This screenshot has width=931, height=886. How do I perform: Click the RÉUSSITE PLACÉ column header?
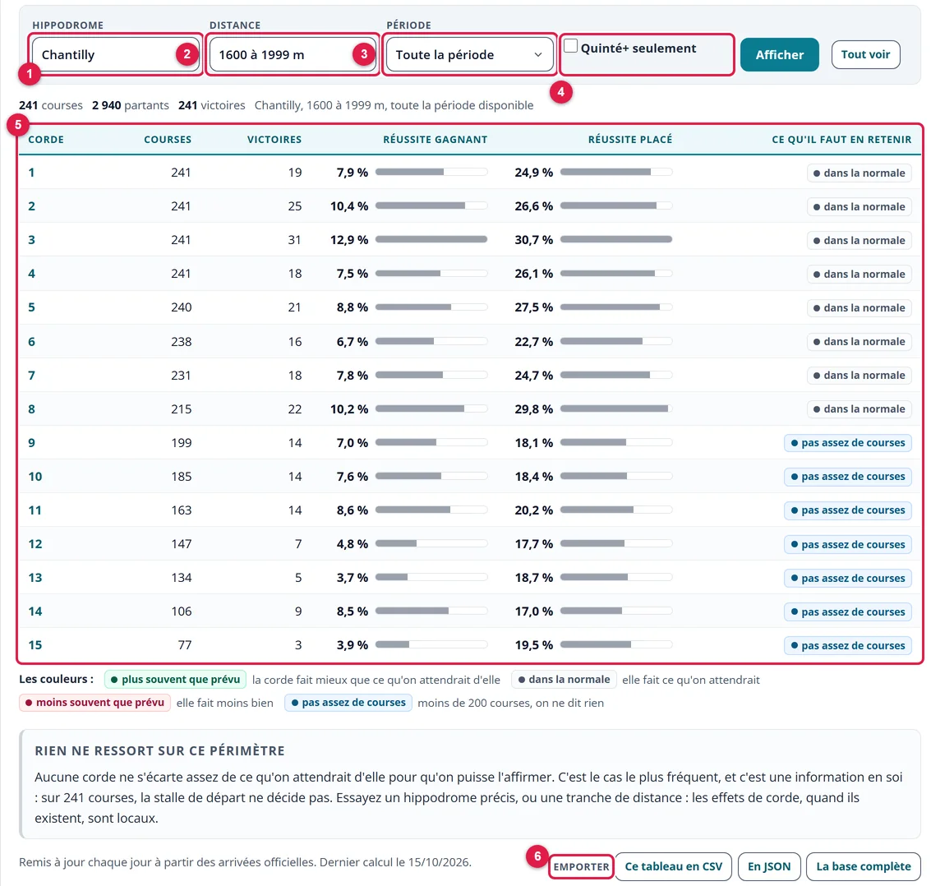pos(630,140)
